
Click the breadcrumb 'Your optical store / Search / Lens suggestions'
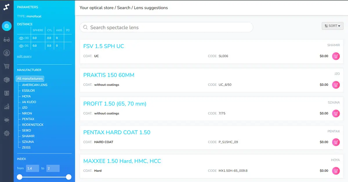coord(124,8)
